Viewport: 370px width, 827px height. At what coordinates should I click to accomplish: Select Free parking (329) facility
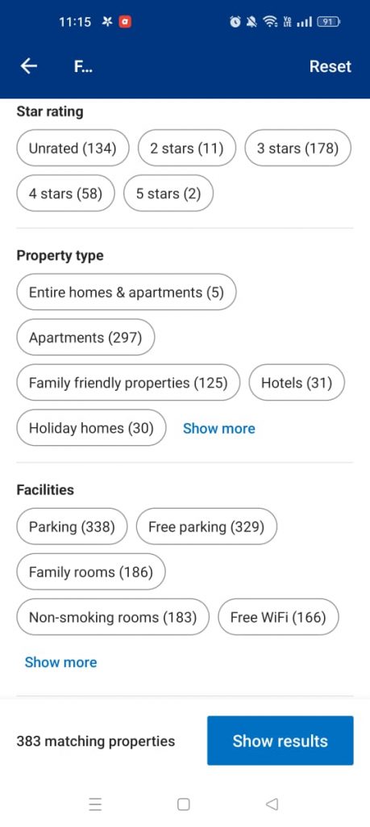coord(206,527)
